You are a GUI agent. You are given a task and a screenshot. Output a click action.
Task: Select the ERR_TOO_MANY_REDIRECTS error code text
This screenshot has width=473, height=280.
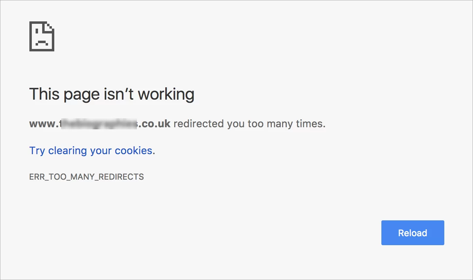click(86, 177)
